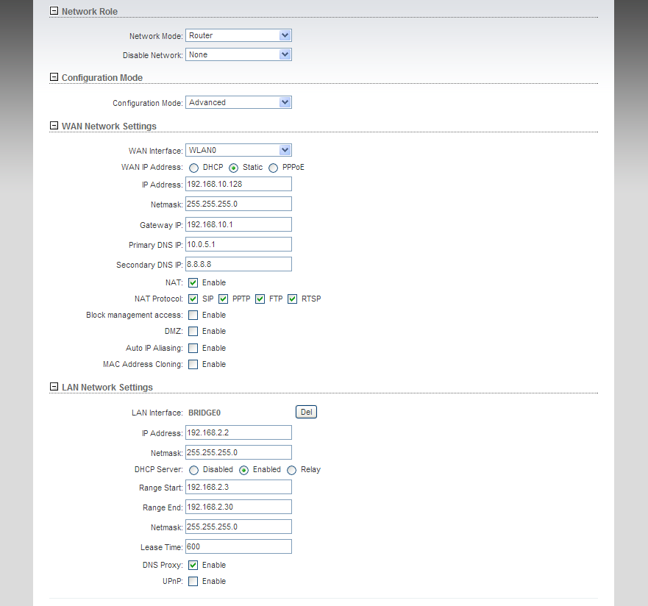Uncheck the NAT Enable checkbox
The width and height of the screenshot is (648, 606).
[193, 282]
